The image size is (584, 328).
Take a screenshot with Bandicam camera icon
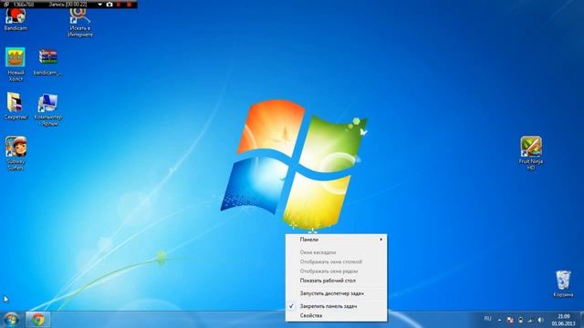click(109, 5)
